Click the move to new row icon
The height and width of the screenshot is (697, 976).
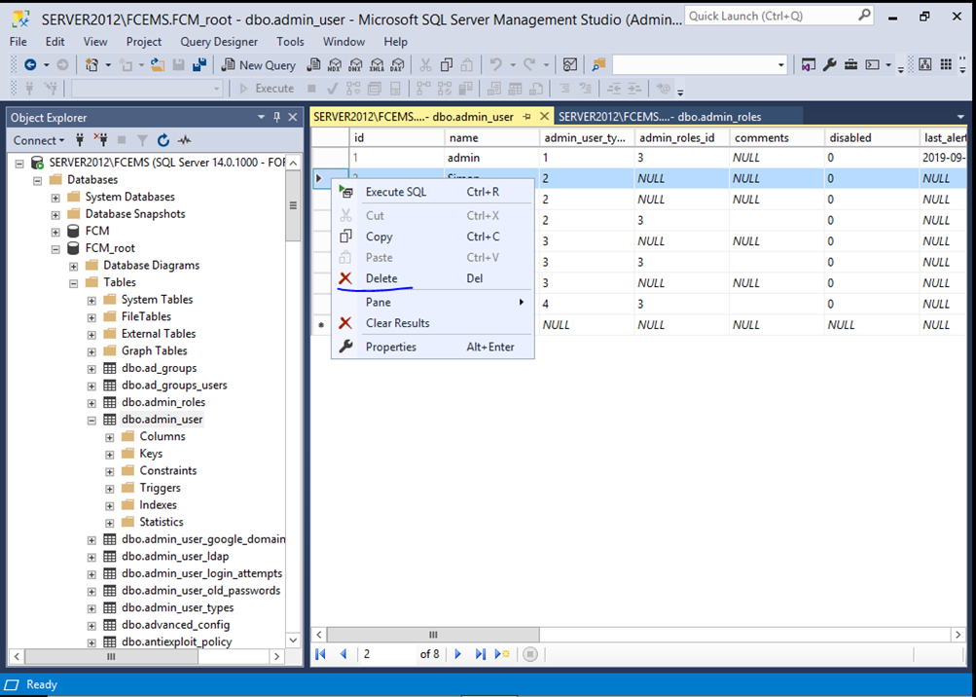coord(503,654)
